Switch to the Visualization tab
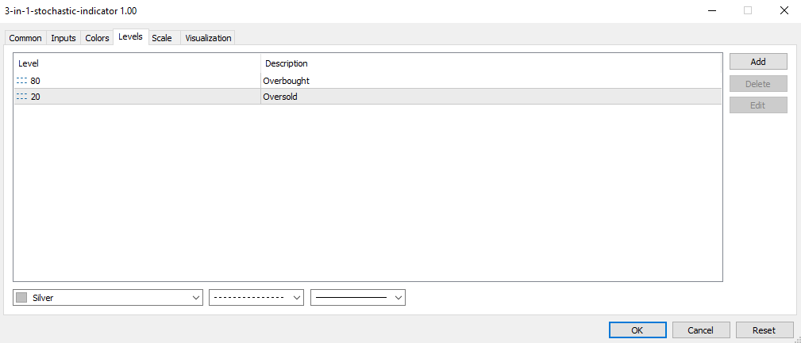 point(208,38)
